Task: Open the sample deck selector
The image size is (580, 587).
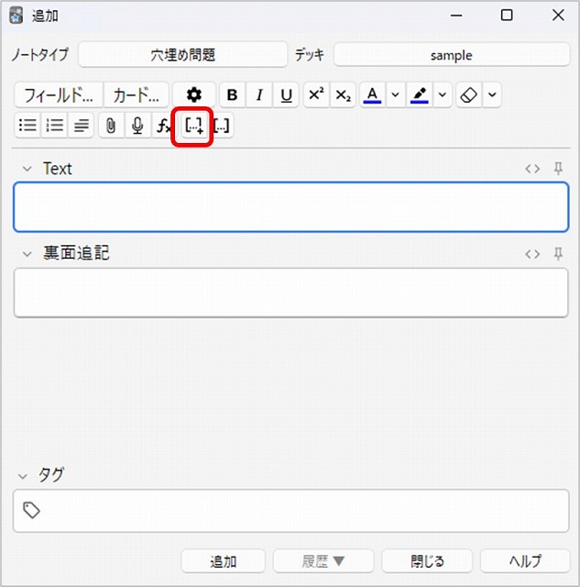Action: coord(452,55)
